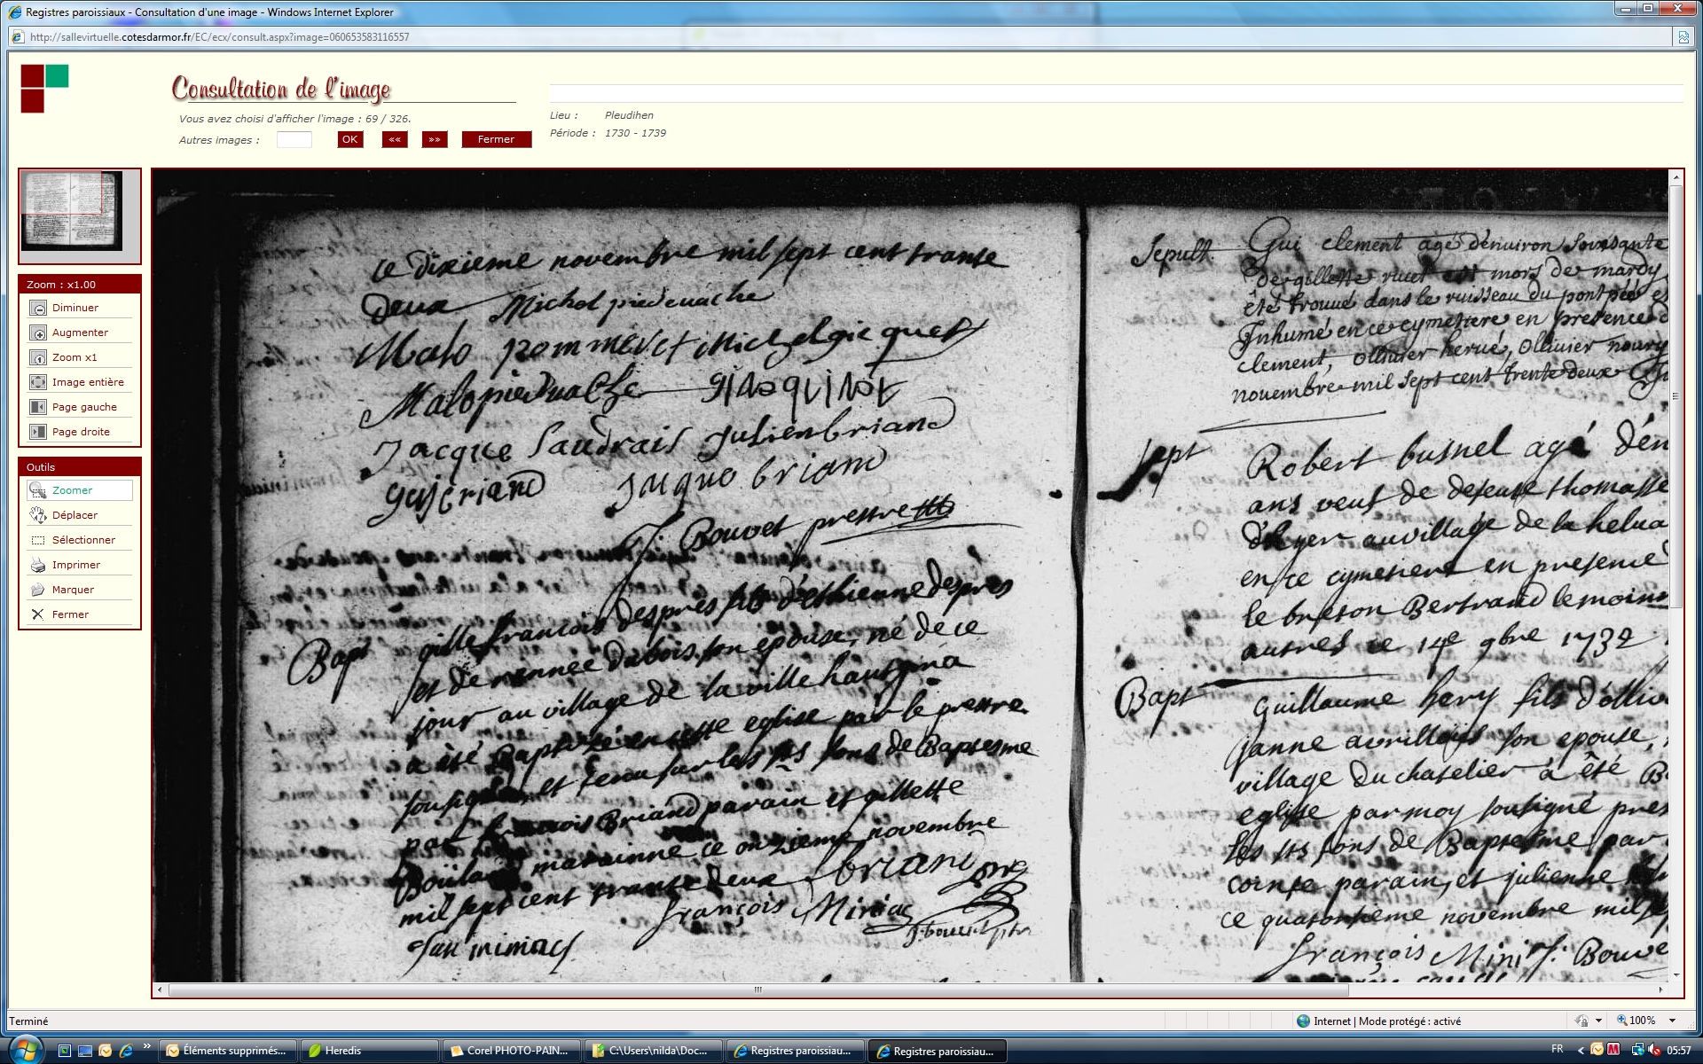Click the page thumbnail preview
Screen dimensions: 1703x1064
[72, 211]
